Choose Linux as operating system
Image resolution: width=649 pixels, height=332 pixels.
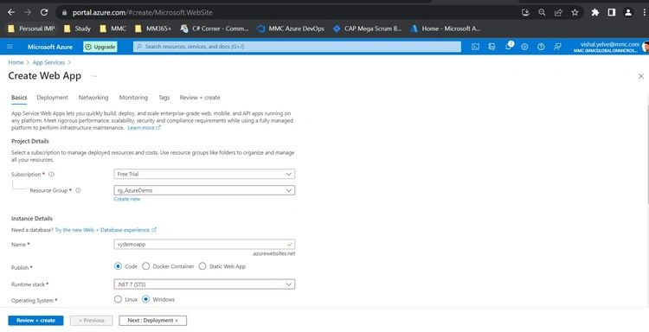click(118, 299)
